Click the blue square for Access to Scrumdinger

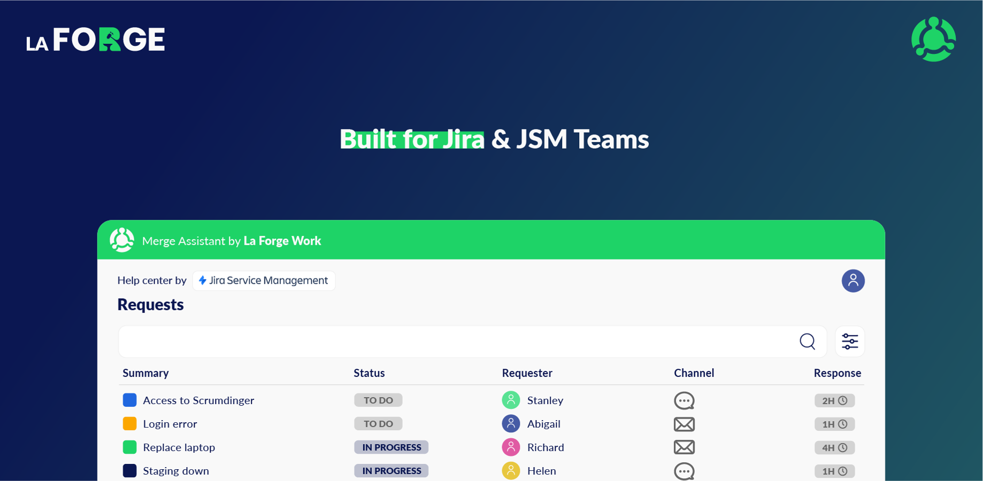[x=129, y=400]
